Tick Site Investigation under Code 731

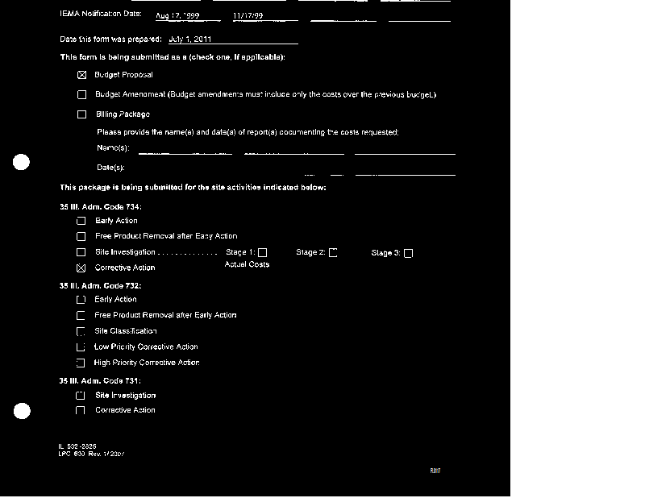[x=81, y=396]
